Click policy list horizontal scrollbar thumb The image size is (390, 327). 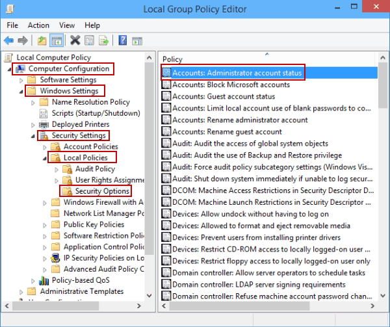(x=239, y=306)
